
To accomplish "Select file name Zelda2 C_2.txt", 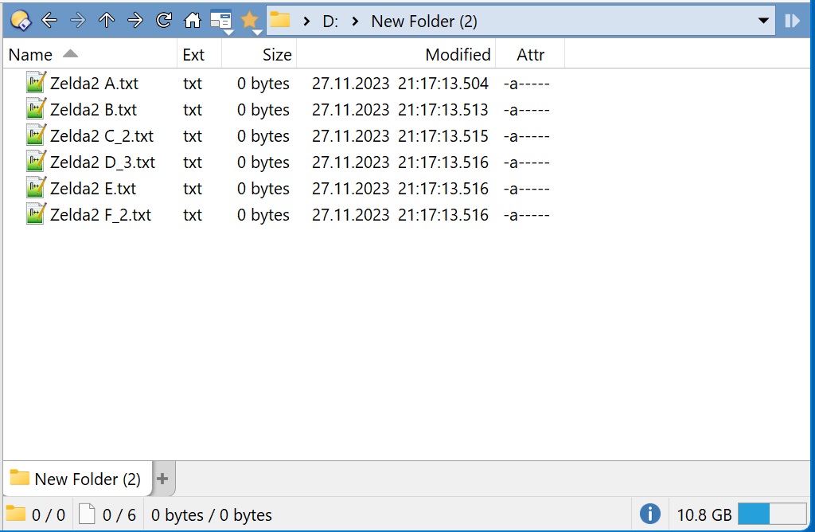I will click(102, 135).
